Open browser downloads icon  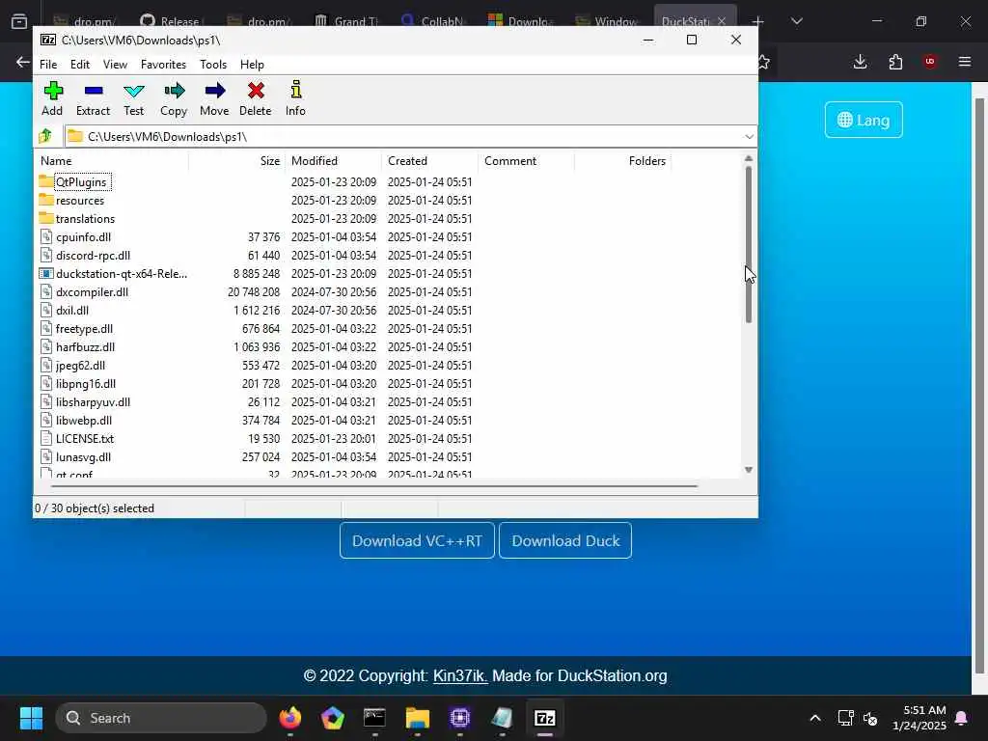860,62
